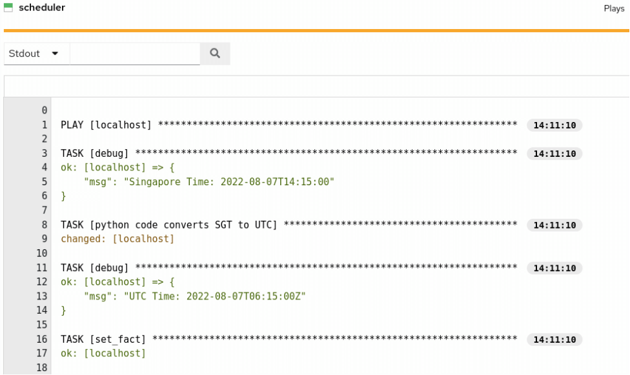Click the timestamp badge on the python task line
630x375 pixels.
coord(554,225)
